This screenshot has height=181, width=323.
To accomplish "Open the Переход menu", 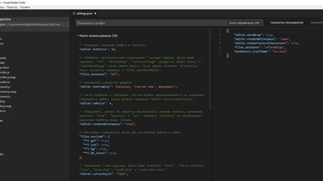I will (12, 7).
